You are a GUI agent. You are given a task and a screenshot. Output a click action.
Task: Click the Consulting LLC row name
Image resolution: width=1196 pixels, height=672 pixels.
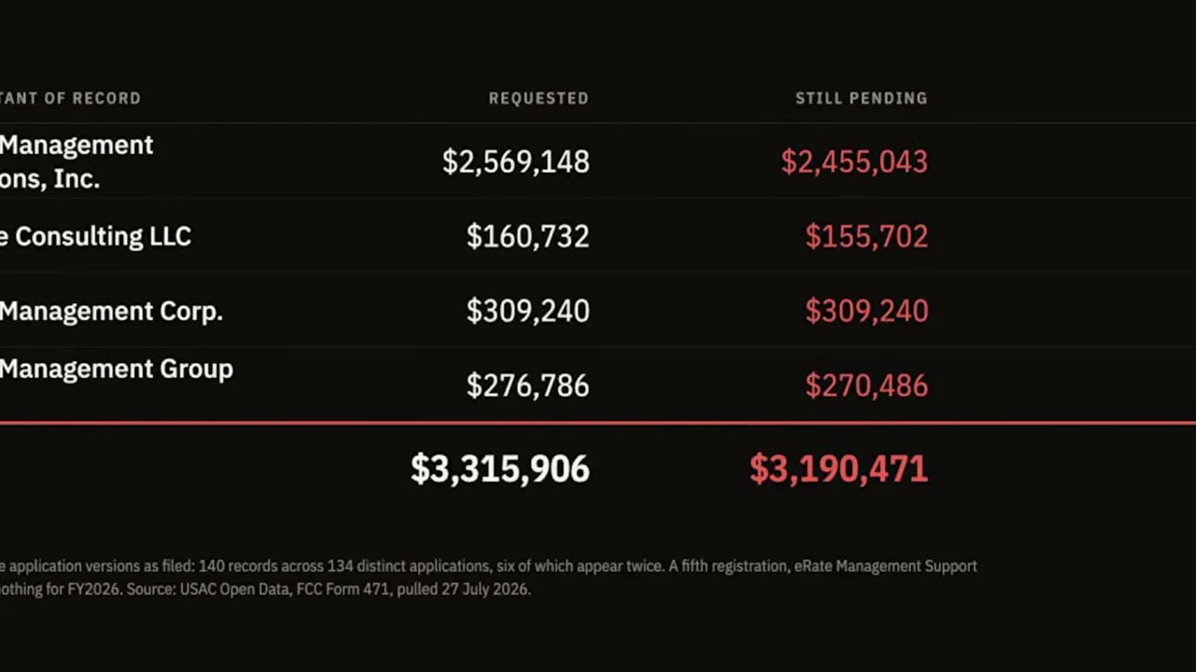click(x=95, y=236)
